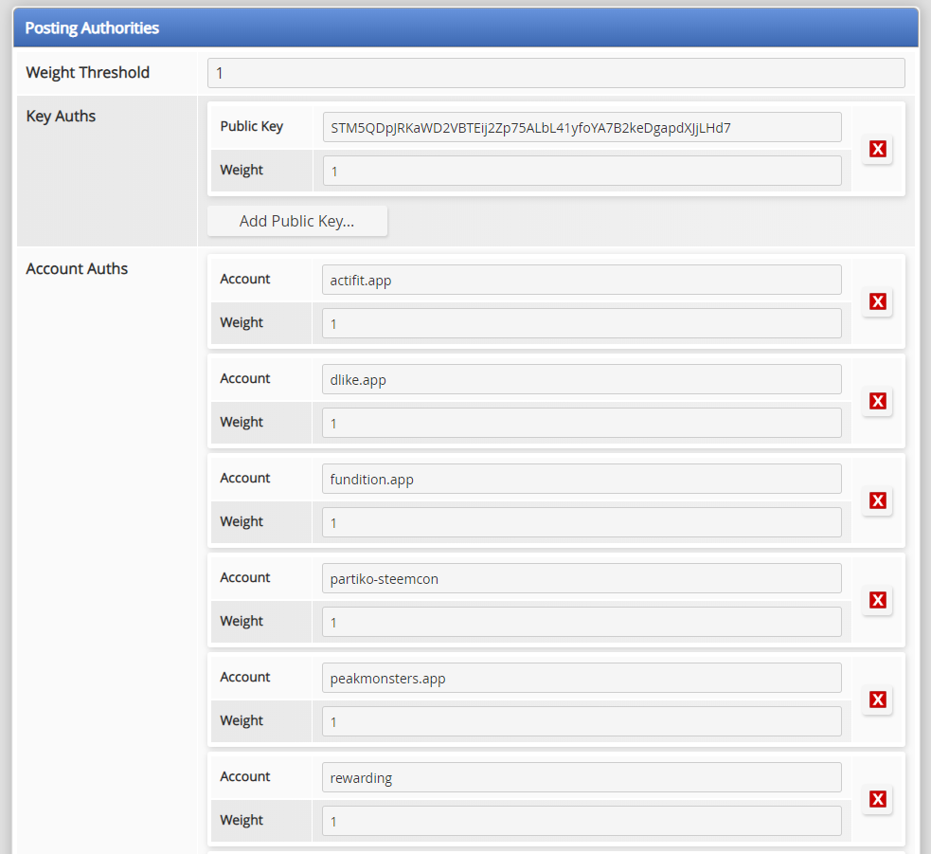
Task: Edit the rewarding account name field
Action: [x=582, y=777]
